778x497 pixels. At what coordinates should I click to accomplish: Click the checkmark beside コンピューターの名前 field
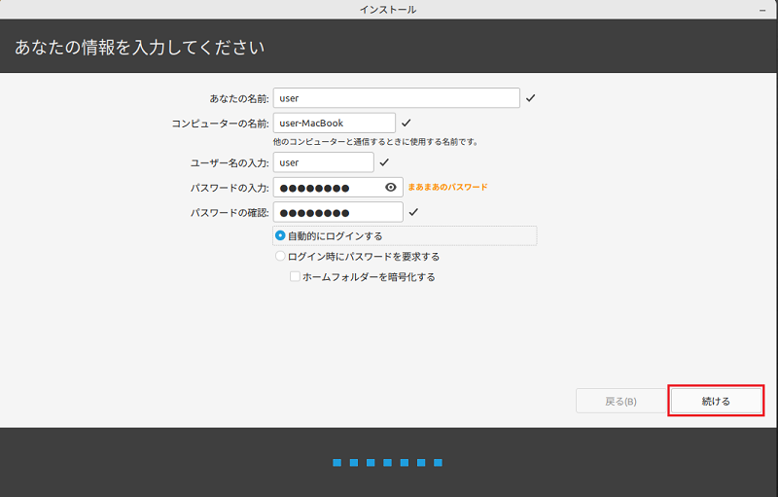(406, 123)
